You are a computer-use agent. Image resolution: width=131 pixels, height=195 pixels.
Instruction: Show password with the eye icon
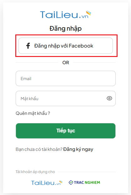pyautogui.click(x=109, y=98)
